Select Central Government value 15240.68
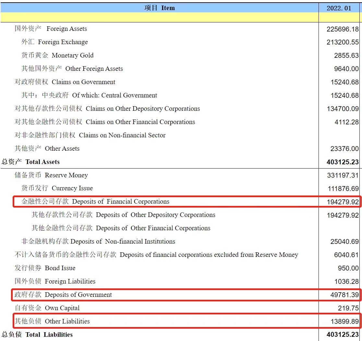The image size is (362, 341). pyautogui.click(x=345, y=95)
